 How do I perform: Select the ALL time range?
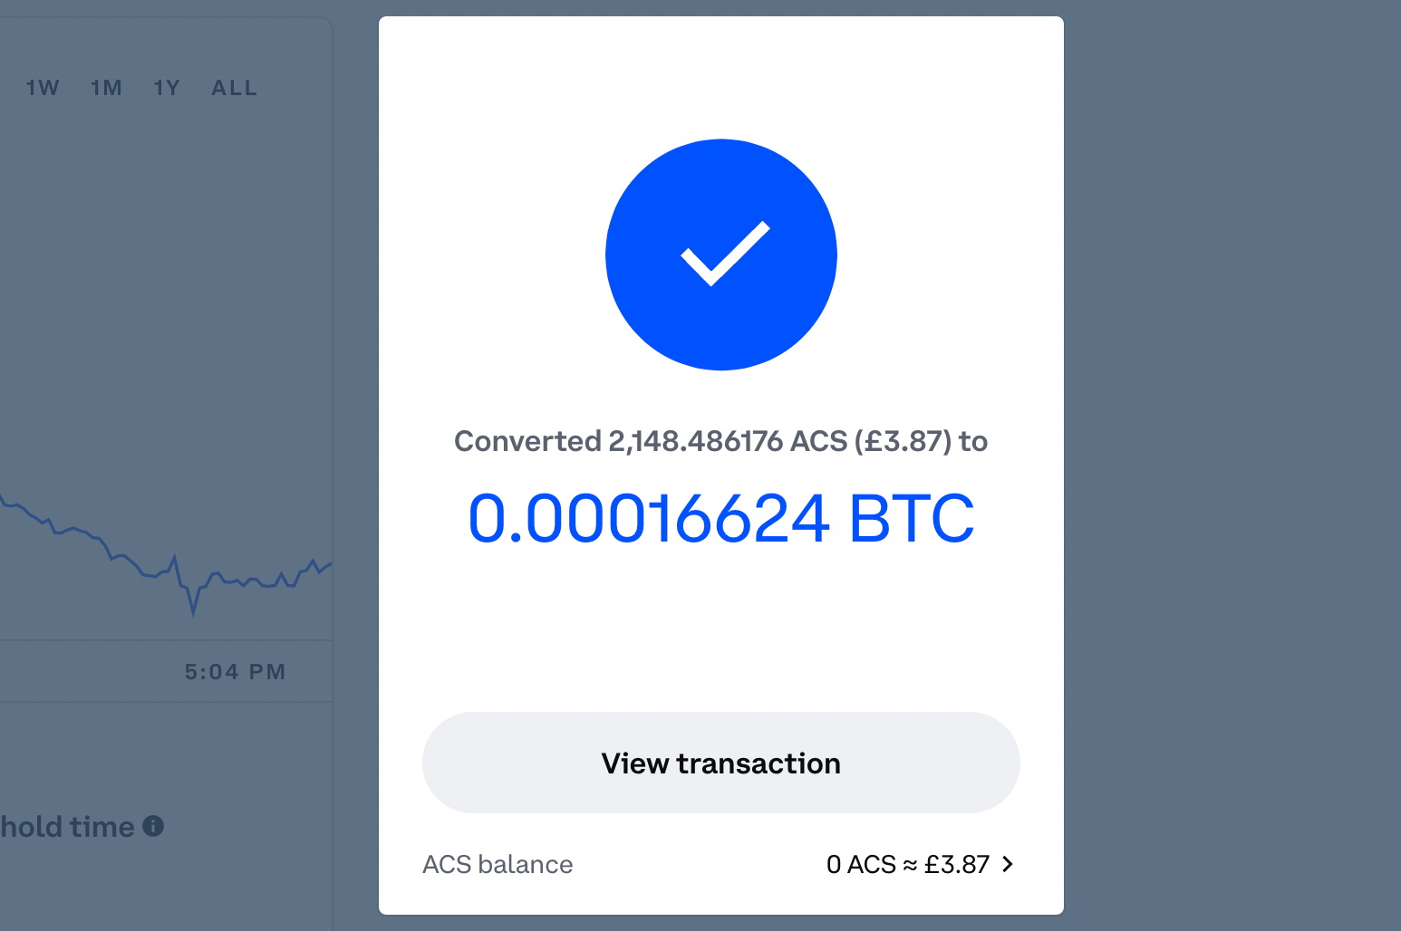pos(235,88)
